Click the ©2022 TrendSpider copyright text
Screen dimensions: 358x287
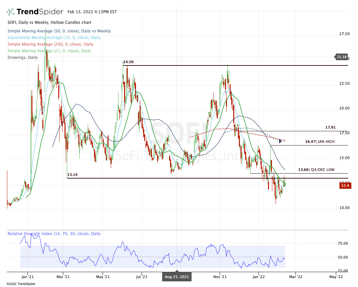point(21,284)
